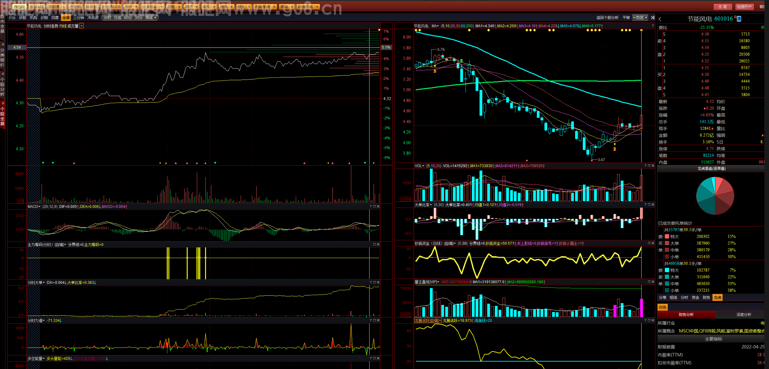Screen dimensions: 769x369
Task: Open help for the 分时大单 panel
Action: coord(370,282)
